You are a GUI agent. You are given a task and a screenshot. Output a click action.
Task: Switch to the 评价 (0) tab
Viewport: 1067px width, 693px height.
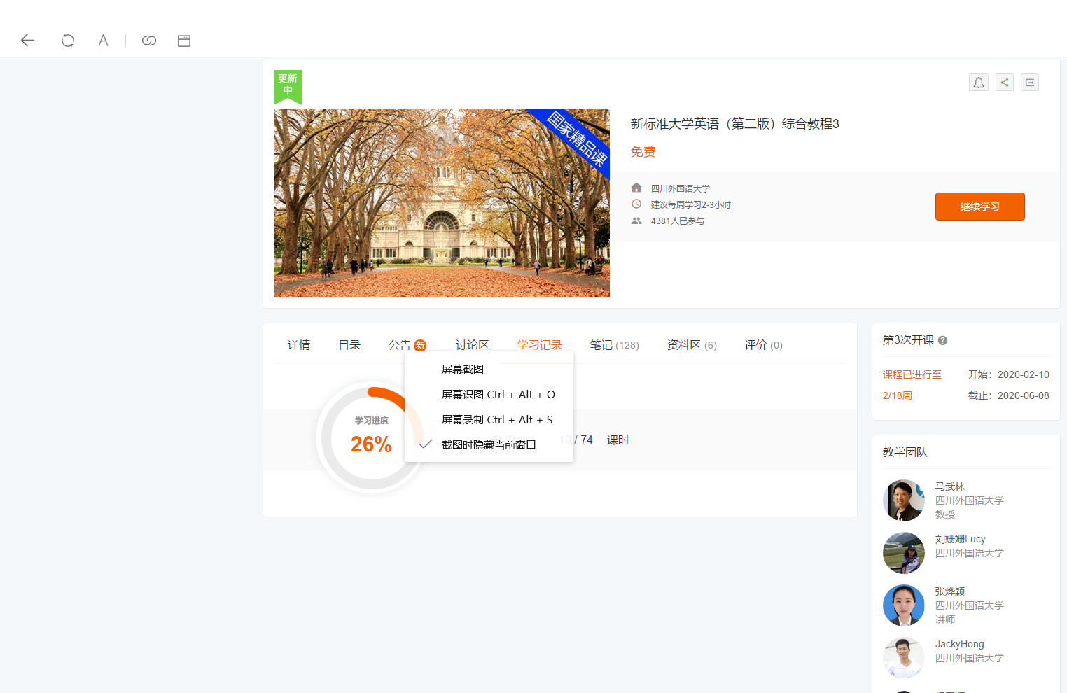pos(763,345)
